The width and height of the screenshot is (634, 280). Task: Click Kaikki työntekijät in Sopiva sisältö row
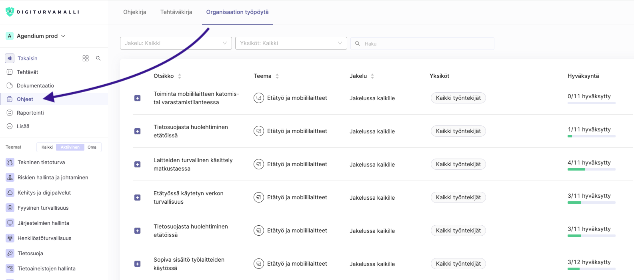coord(458,264)
